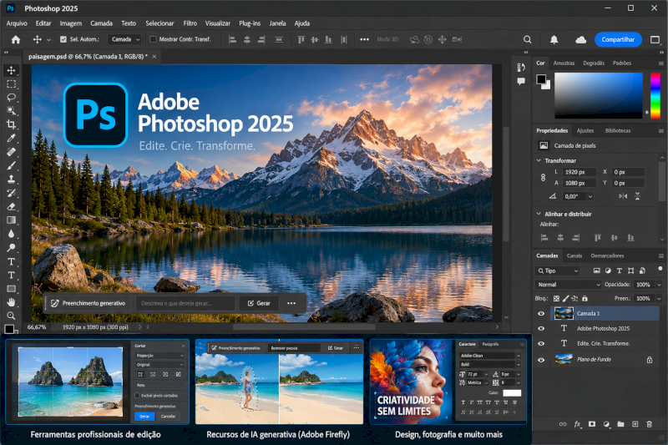Click the hue slider strip in Cor panel
668x445 pixels.
click(655, 95)
